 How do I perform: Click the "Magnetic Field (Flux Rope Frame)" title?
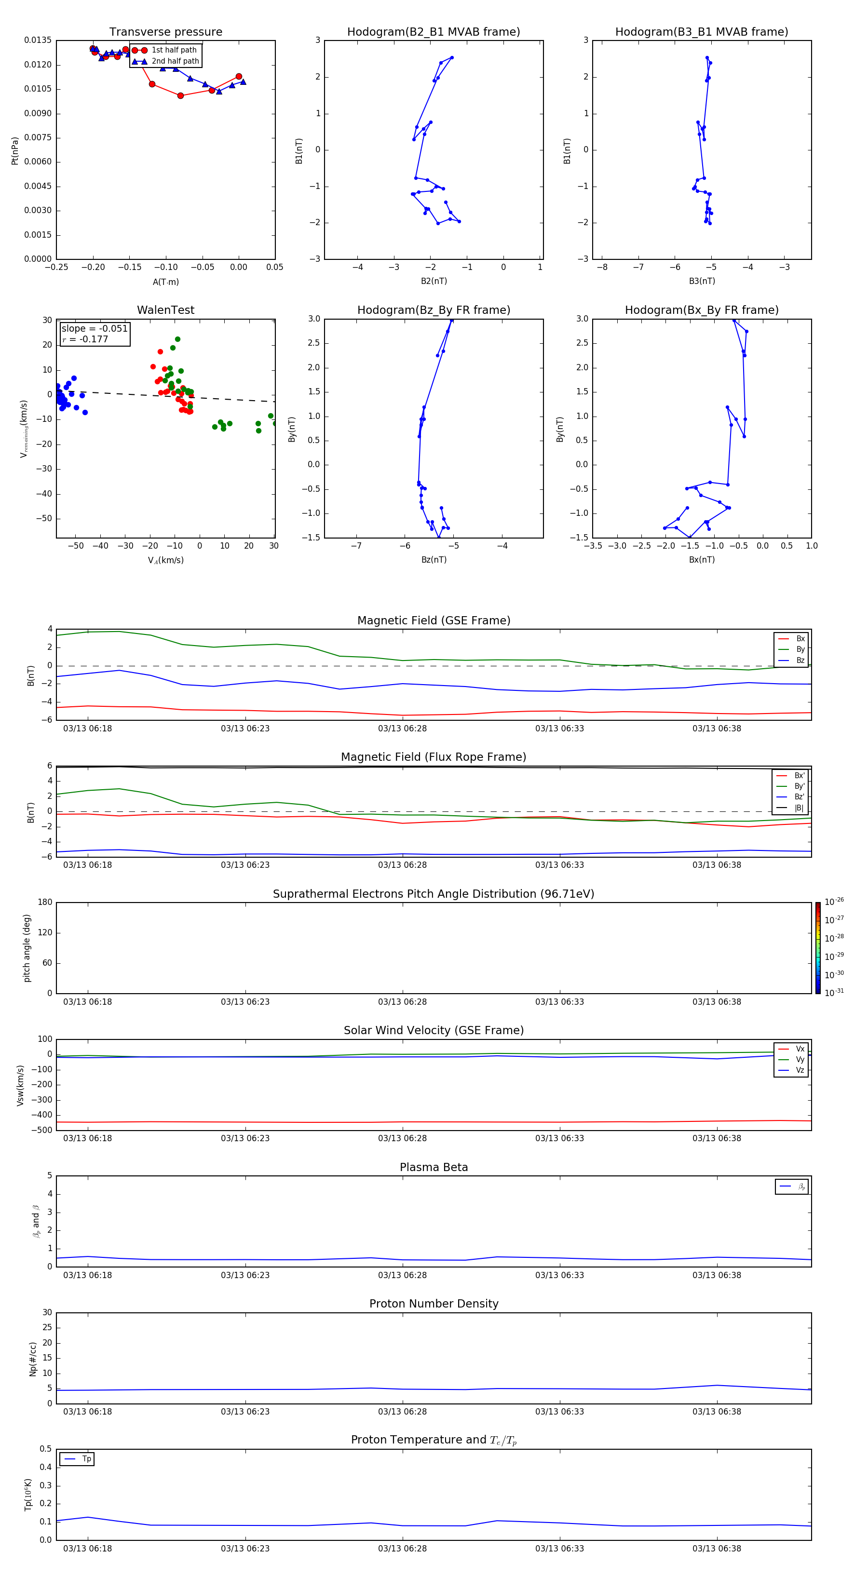[434, 757]
